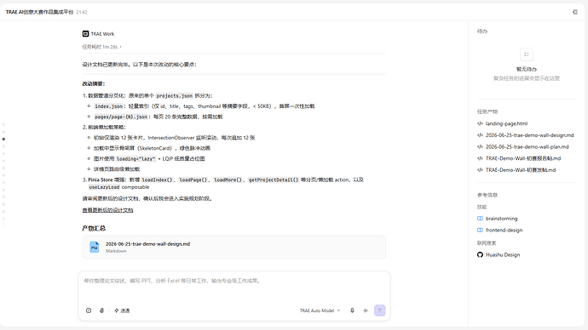Open 2026-06-25-trae-demo-wall-design.md in sidebar list
Screen dimensions: 588x330
(x=529, y=135)
